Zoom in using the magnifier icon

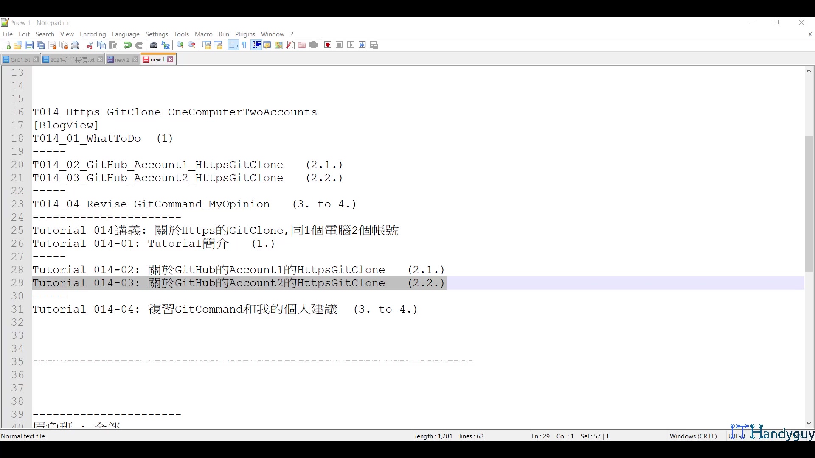point(180,45)
